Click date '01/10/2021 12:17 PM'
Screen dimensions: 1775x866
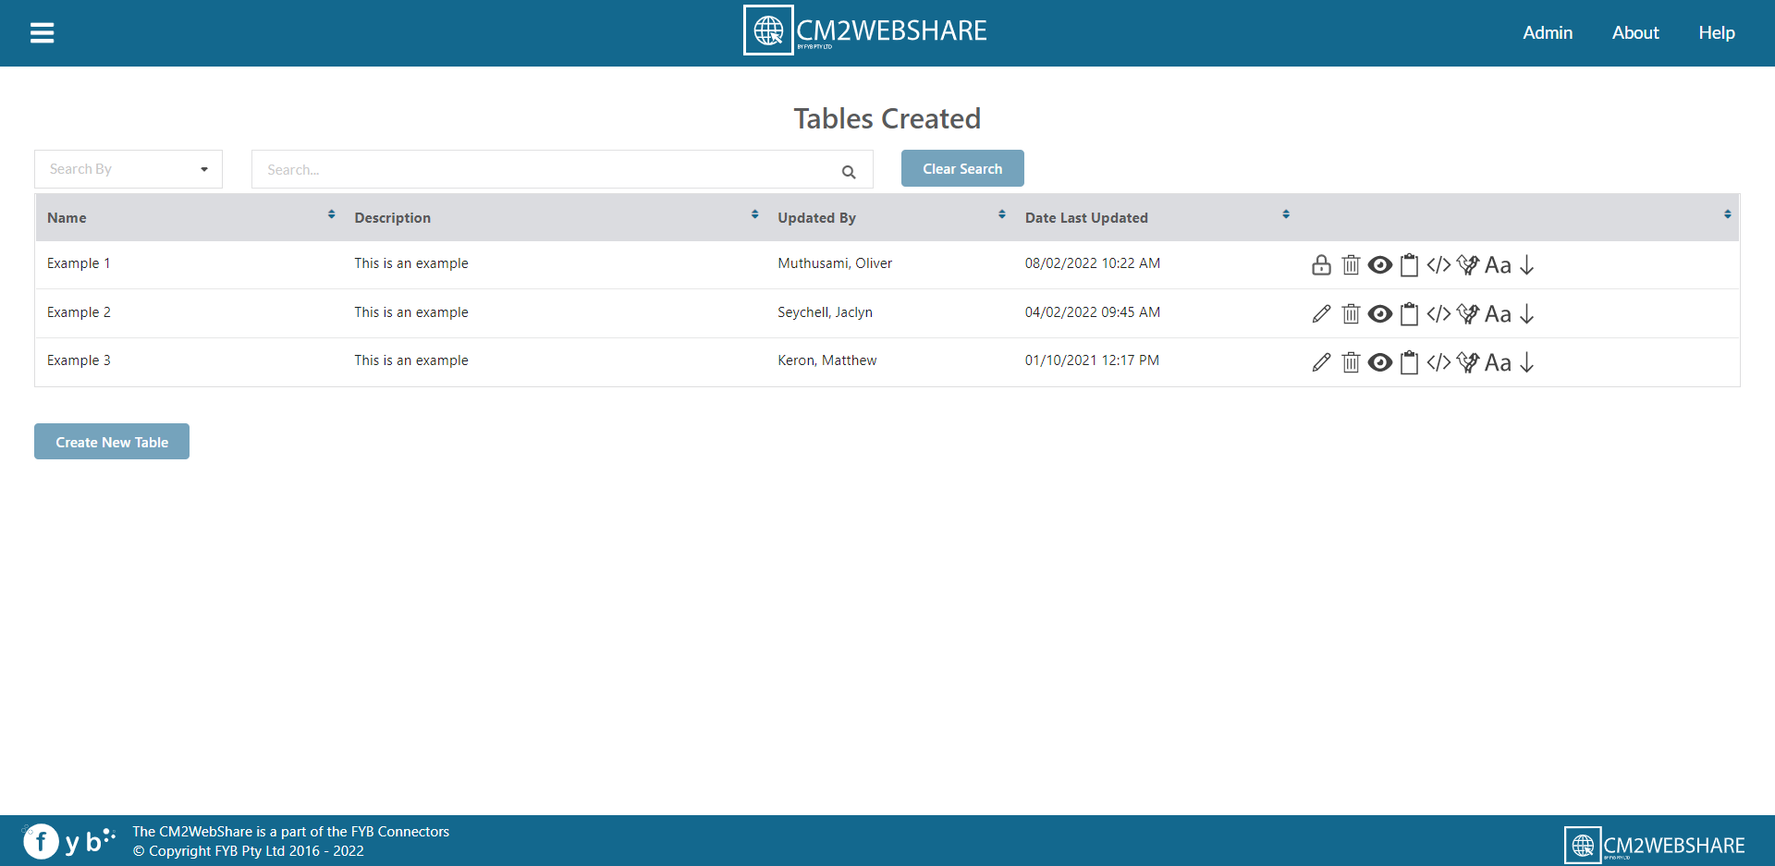1092,360
